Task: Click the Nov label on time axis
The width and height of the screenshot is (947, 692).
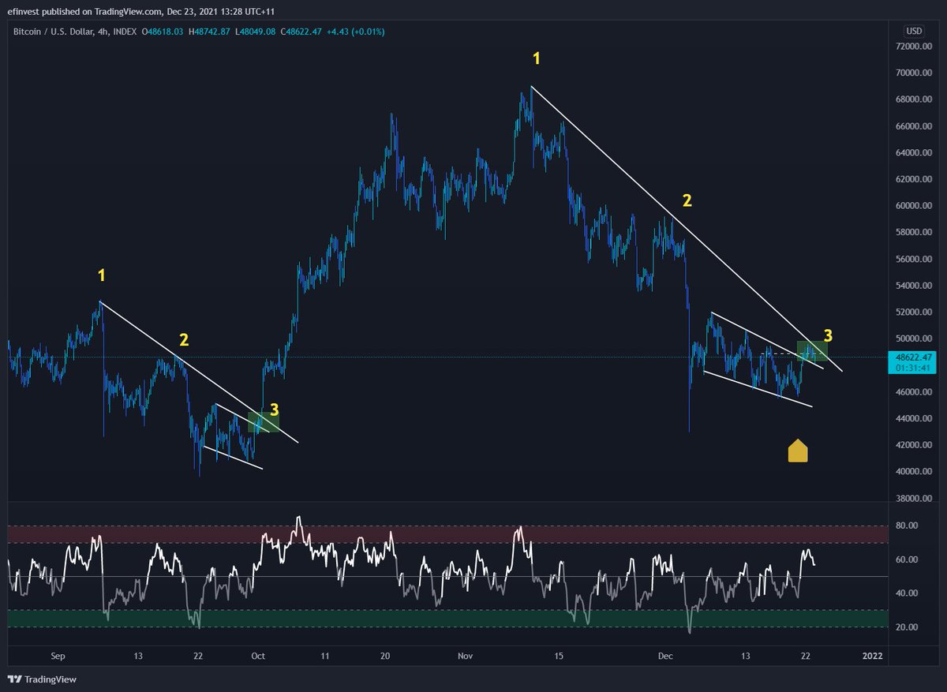Action: [466, 656]
